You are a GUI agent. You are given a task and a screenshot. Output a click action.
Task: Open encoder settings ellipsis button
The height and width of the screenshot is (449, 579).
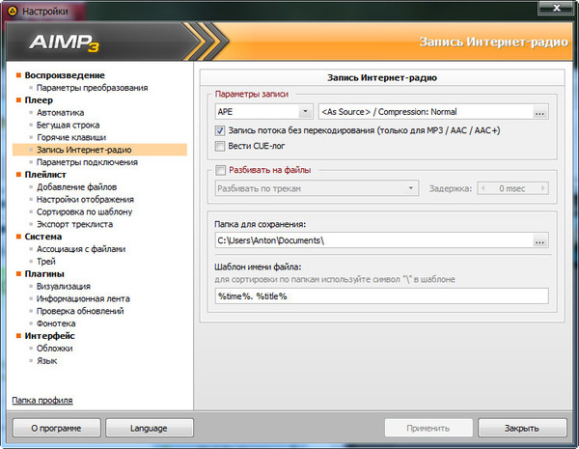pyautogui.click(x=539, y=112)
